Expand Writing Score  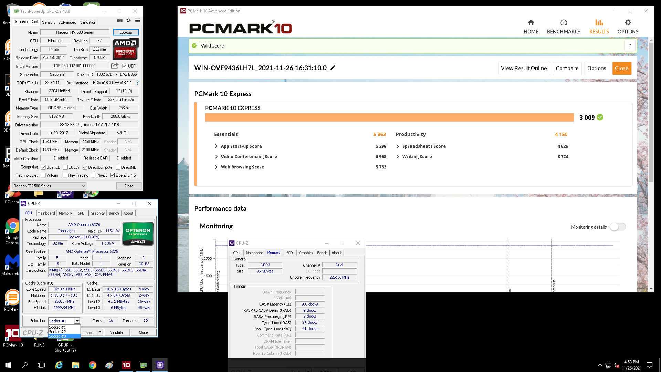click(x=398, y=157)
